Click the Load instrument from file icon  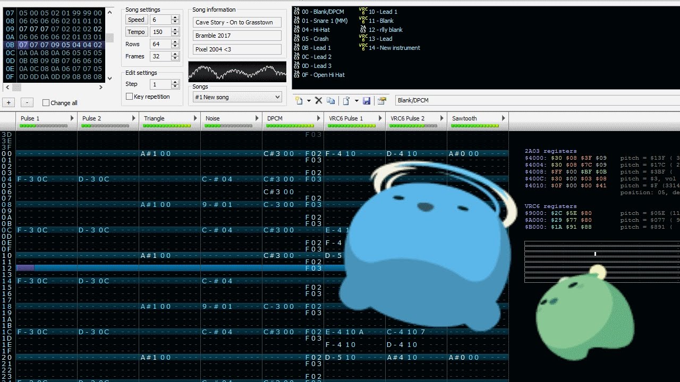coord(346,100)
